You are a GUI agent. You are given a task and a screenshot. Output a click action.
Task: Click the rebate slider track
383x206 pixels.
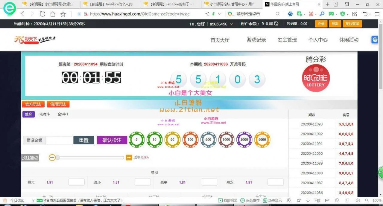coord(90,158)
